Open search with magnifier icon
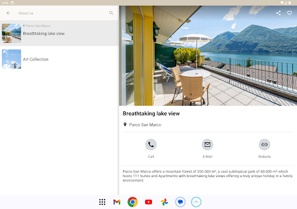This screenshot has width=297, height=209. click(111, 13)
